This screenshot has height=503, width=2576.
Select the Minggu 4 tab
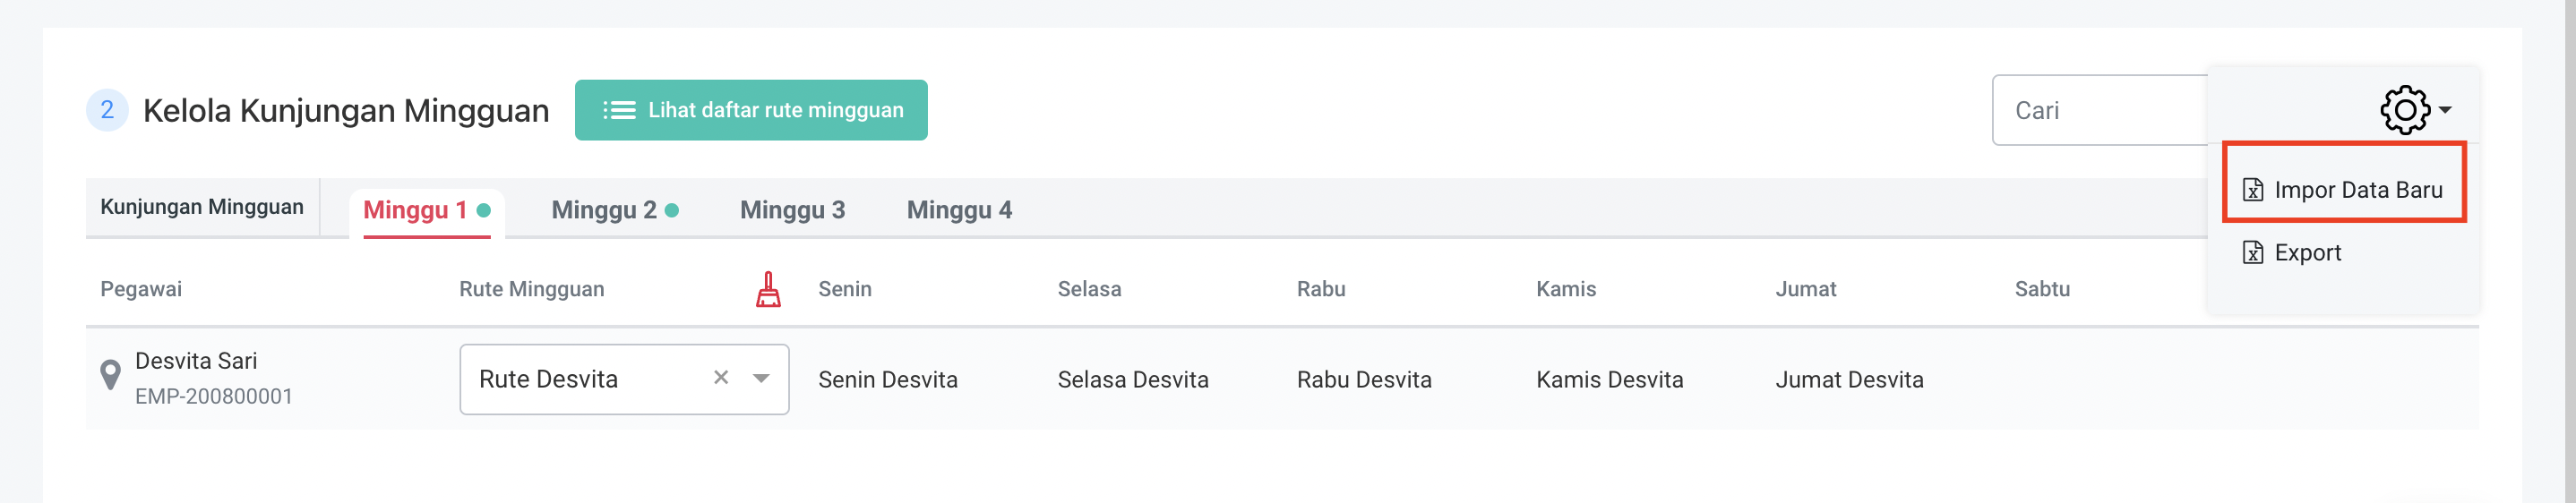tap(958, 210)
